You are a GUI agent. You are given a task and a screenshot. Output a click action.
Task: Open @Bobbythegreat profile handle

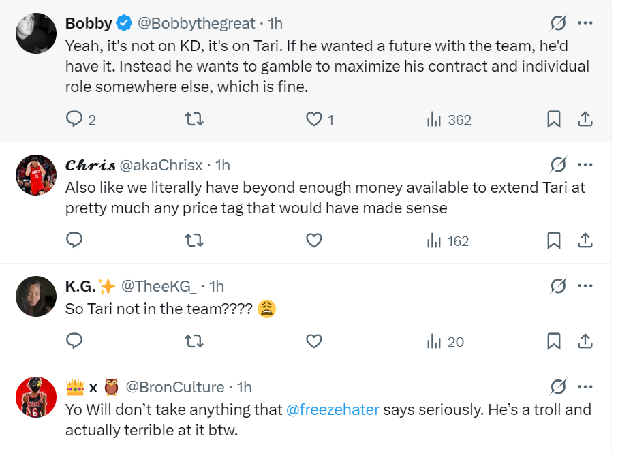click(196, 23)
